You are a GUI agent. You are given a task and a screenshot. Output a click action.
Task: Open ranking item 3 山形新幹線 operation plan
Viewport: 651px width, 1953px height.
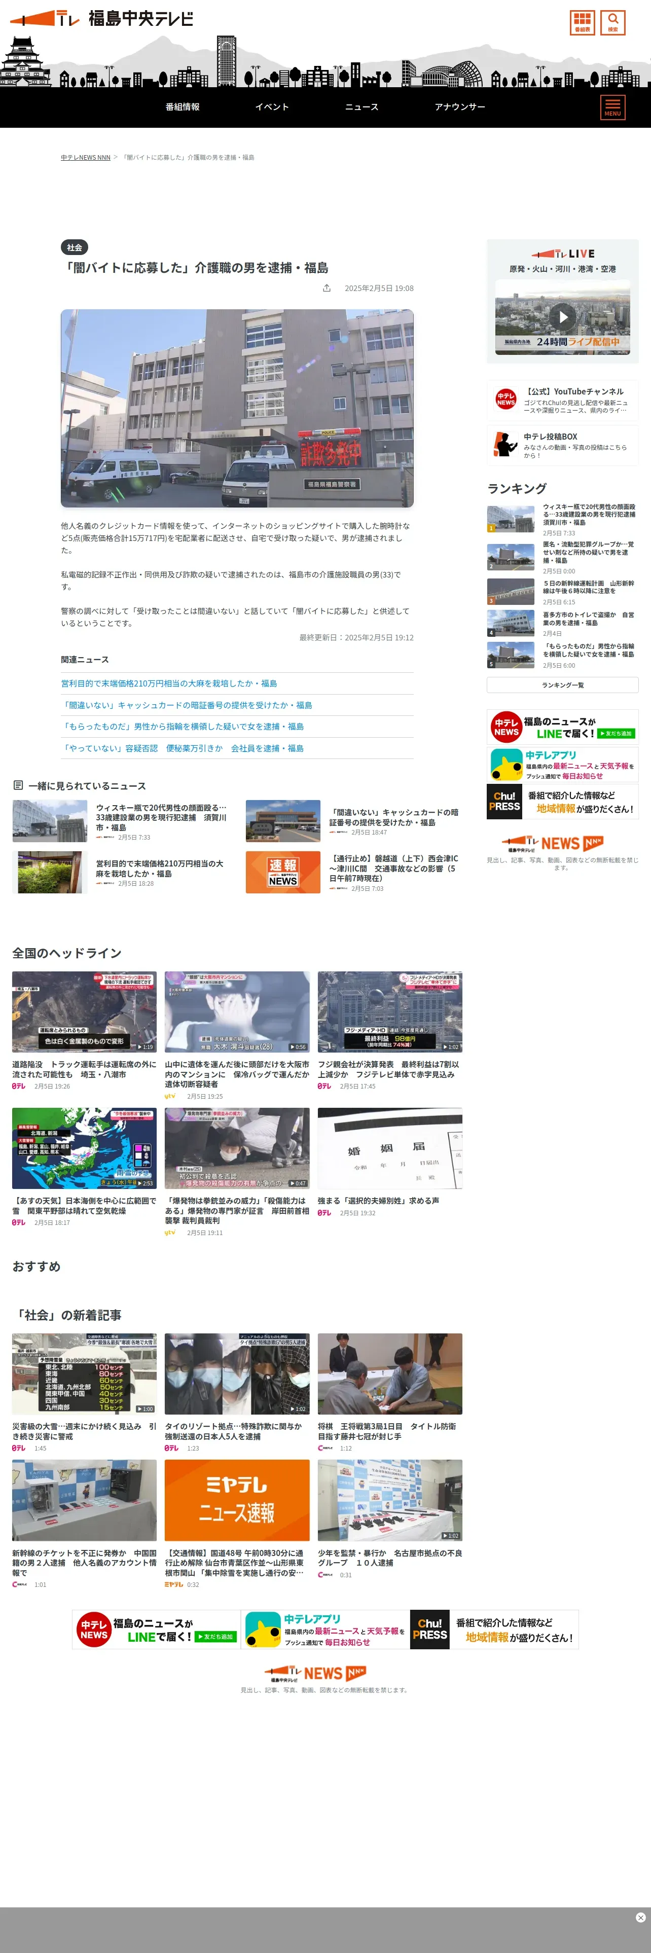point(562,592)
